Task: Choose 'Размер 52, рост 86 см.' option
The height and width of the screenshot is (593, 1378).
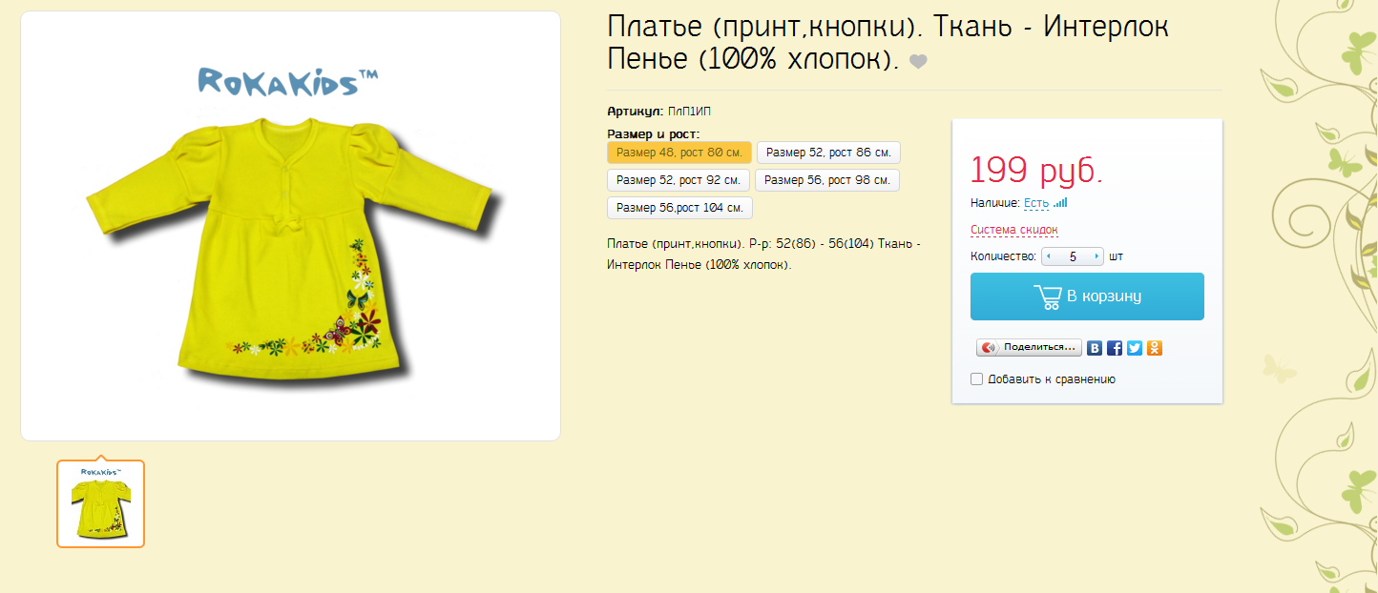Action: pos(828,153)
